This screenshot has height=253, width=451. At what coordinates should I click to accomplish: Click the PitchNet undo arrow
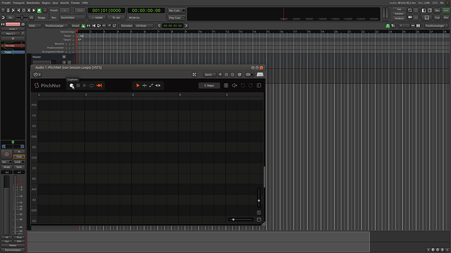(242, 85)
